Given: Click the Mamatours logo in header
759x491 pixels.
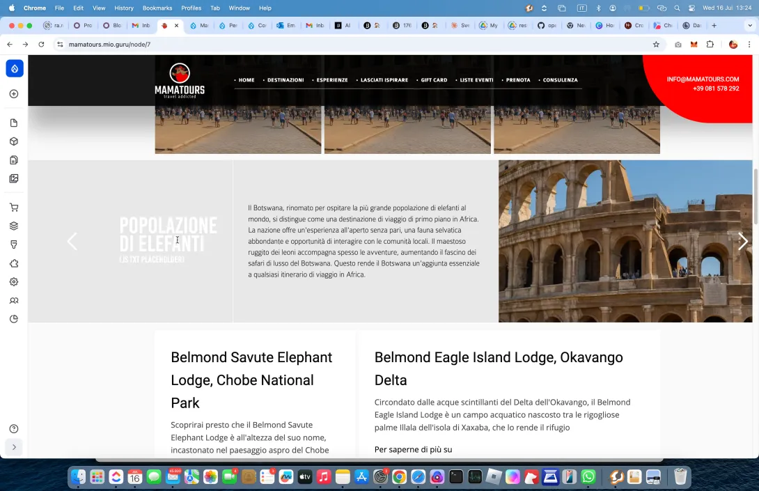Looking at the screenshot, I should click(180, 81).
